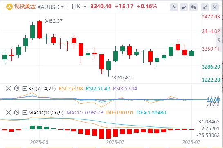Switch chart type via candlestick icon
This screenshot has height=148, width=223.
(x=194, y=7)
